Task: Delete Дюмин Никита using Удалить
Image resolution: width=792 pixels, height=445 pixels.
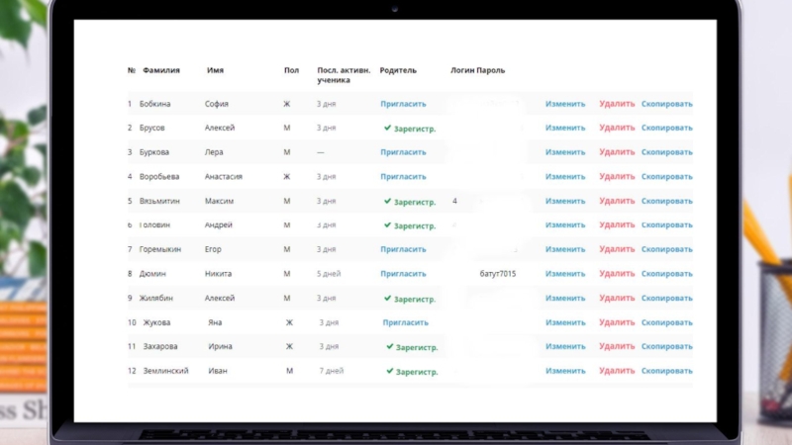Action: point(617,274)
